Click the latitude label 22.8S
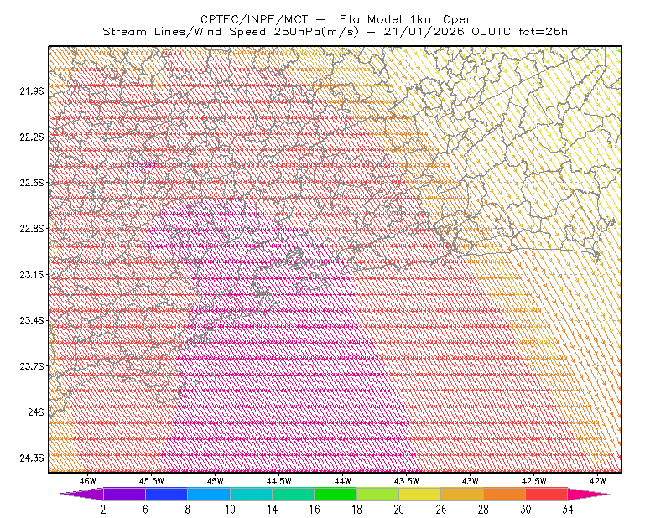 (x=32, y=229)
